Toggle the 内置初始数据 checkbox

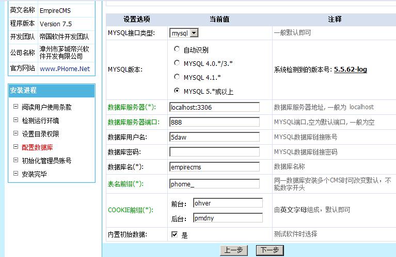click(x=175, y=234)
